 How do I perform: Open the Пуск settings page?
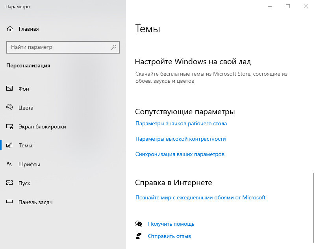(x=24, y=183)
